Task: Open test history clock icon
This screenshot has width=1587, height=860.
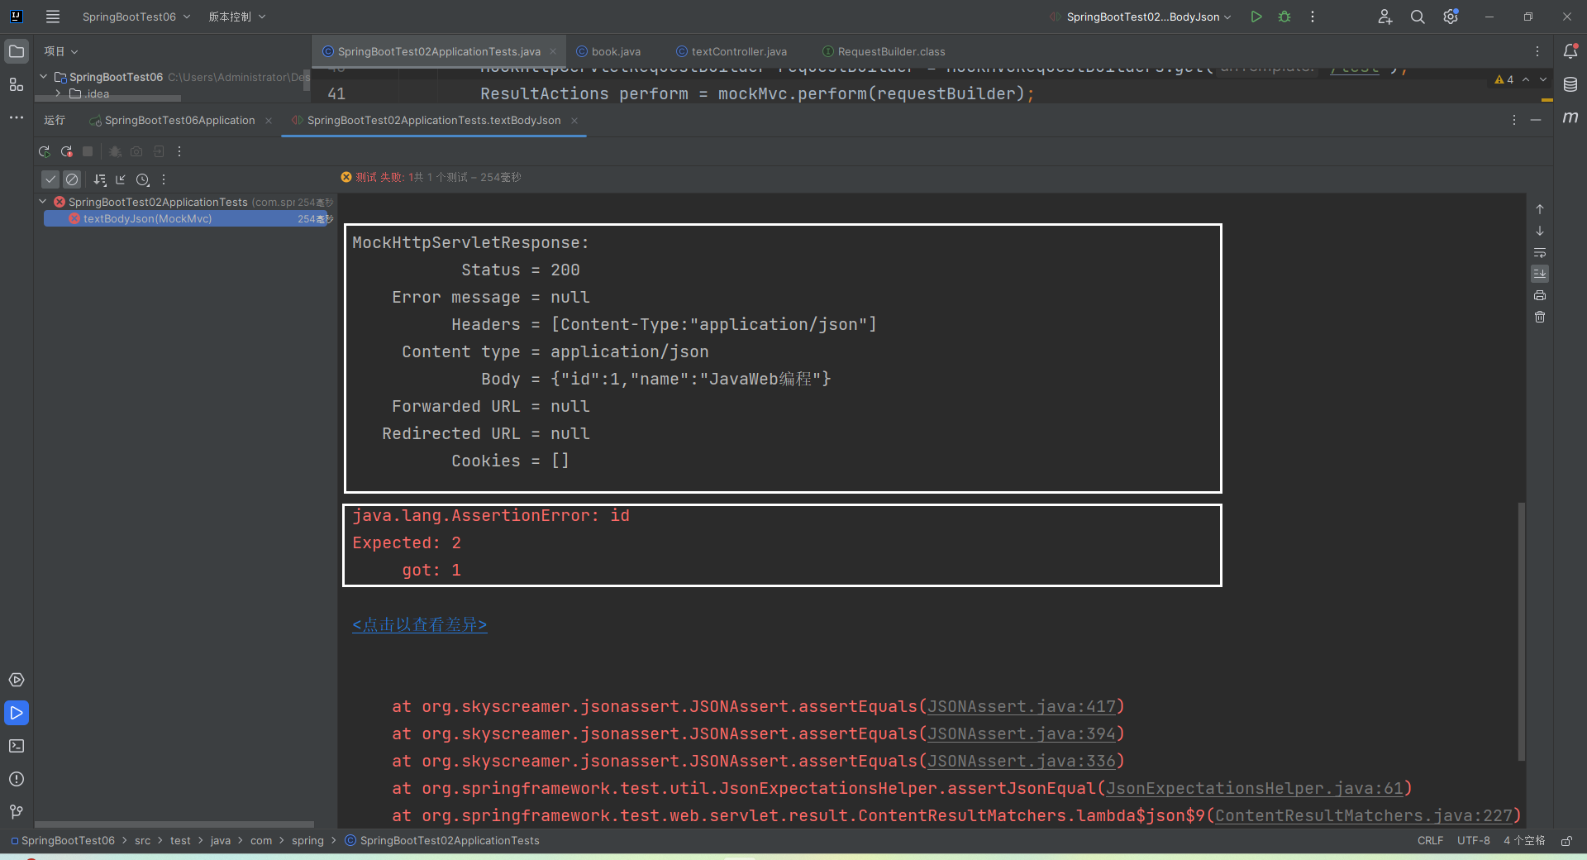Action: coord(142,179)
